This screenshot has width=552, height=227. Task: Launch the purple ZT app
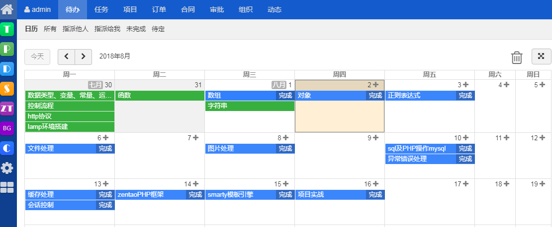pos(7,108)
